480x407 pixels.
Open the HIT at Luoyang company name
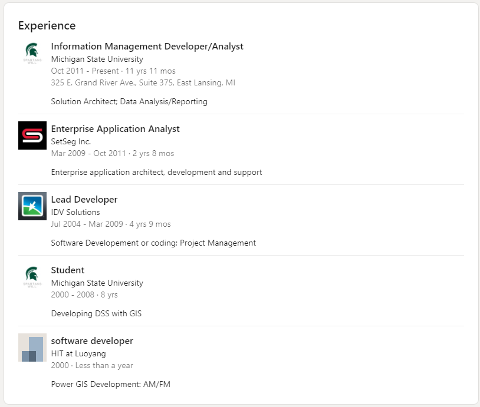click(78, 353)
